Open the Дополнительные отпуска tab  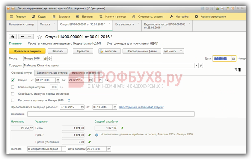click(52, 73)
